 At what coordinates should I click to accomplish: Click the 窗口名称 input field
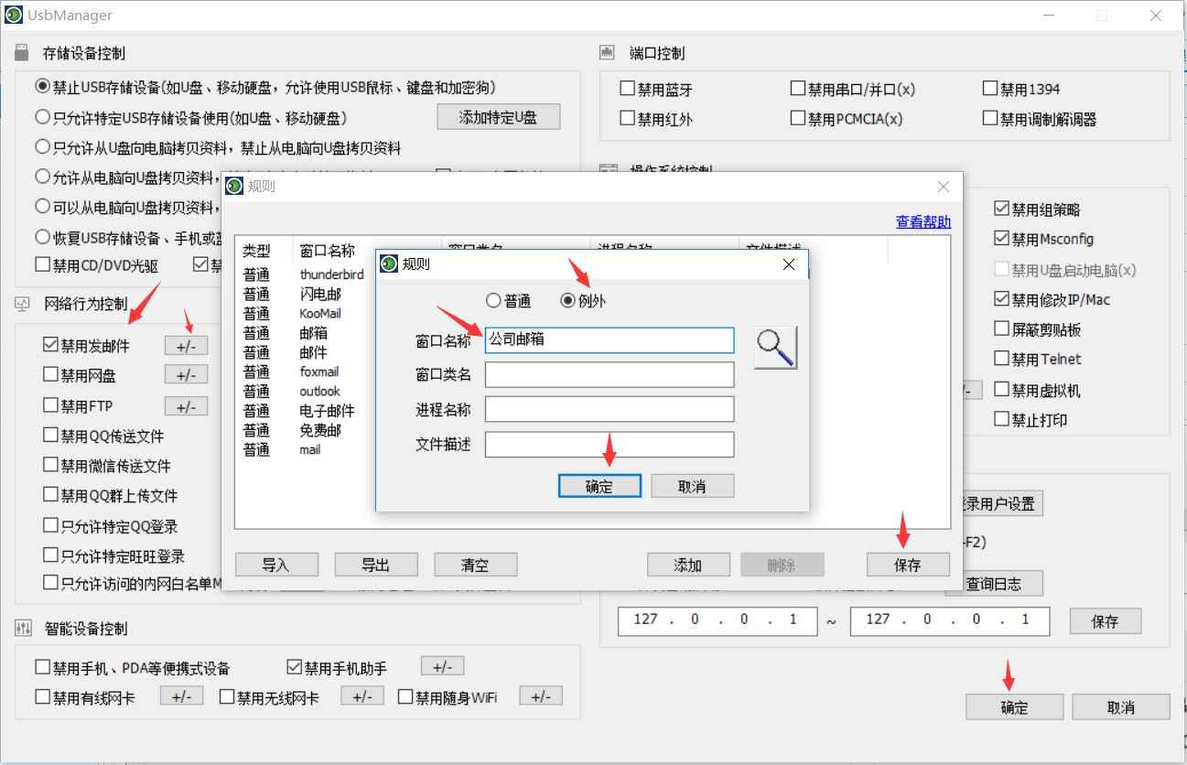click(x=610, y=340)
